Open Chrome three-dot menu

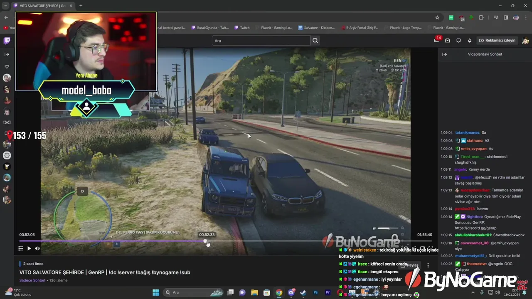click(526, 17)
